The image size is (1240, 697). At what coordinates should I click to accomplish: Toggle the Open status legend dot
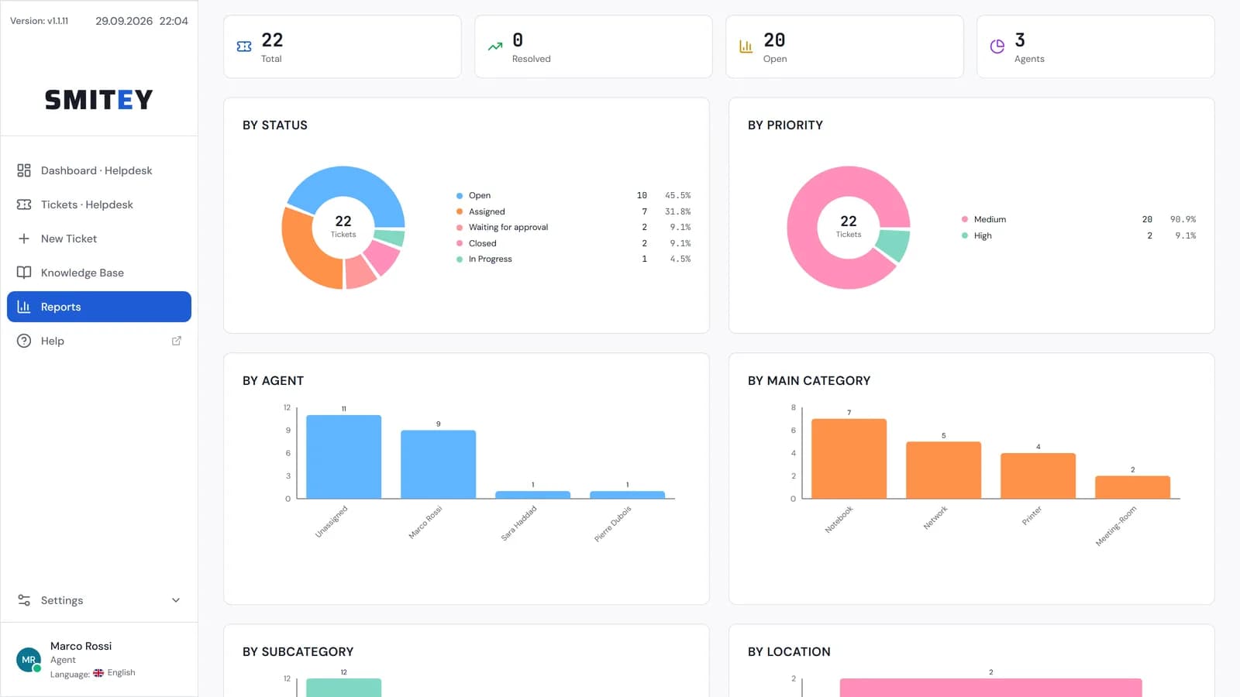(460, 196)
